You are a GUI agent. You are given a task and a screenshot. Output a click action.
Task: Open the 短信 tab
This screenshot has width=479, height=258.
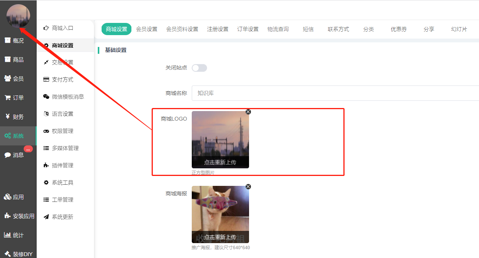308,29
